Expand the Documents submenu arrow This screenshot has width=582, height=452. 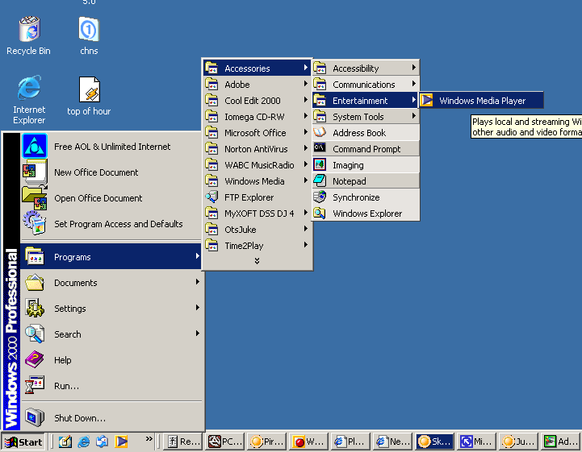coord(197,283)
